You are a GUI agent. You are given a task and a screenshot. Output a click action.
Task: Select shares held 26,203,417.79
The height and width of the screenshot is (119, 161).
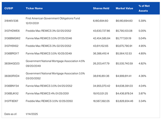point(101,63)
